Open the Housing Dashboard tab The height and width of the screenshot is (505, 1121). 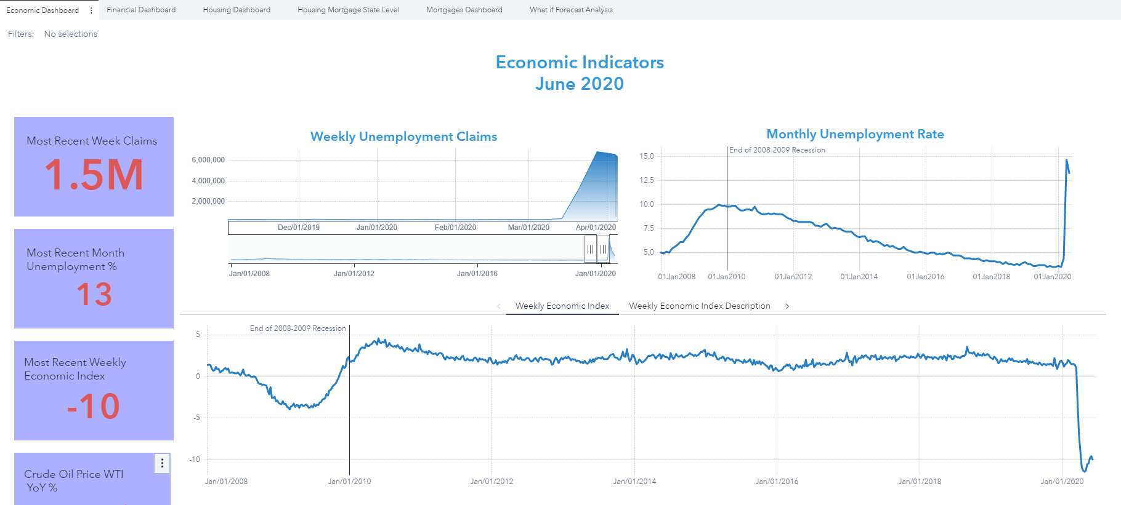coord(237,10)
